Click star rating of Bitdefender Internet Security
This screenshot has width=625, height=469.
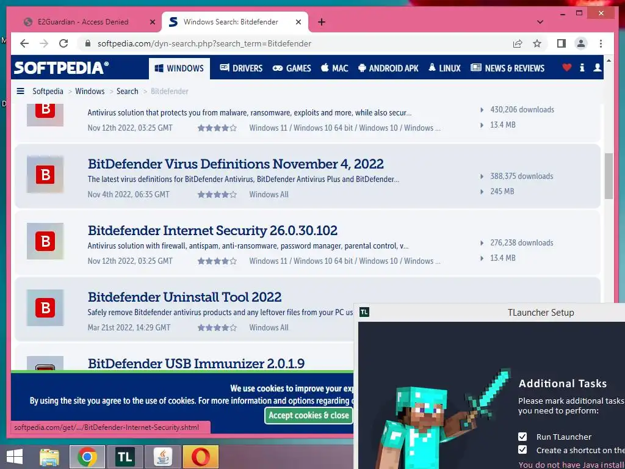click(217, 261)
